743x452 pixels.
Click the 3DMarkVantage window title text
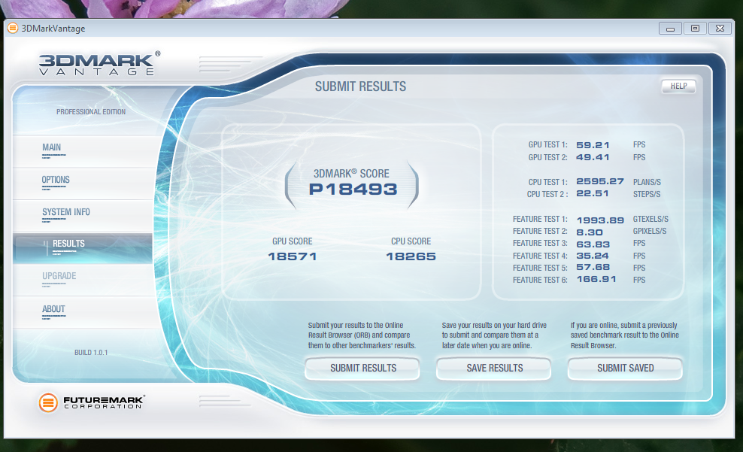pyautogui.click(x=53, y=29)
